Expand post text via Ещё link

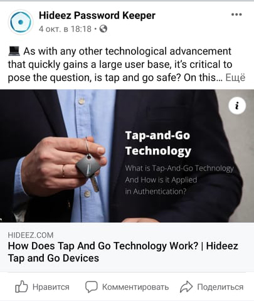(x=235, y=78)
